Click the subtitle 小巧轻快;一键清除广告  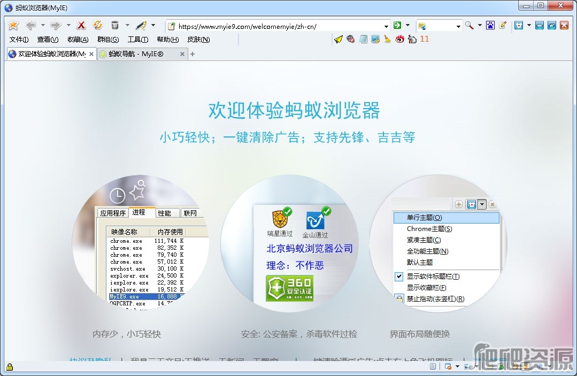[x=229, y=137]
